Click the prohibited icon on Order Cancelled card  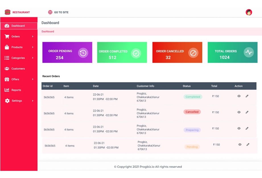(x=193, y=53)
